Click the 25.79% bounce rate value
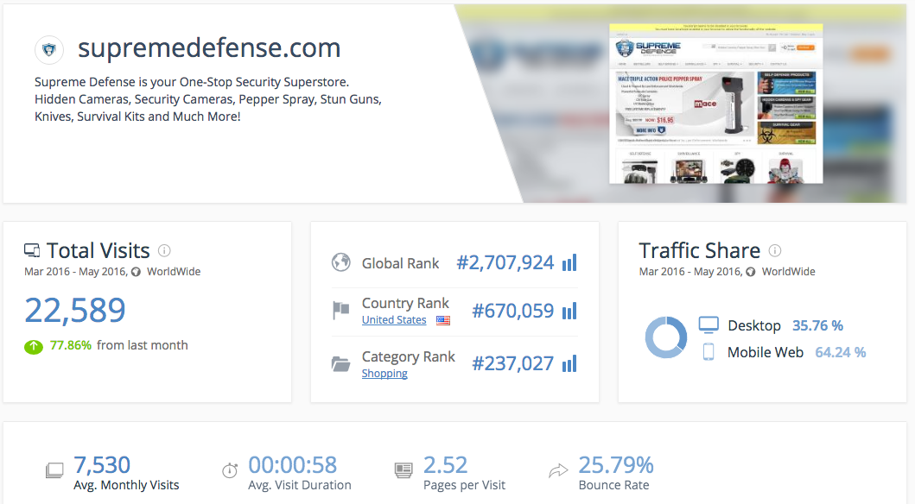Image resolution: width=915 pixels, height=504 pixels. (616, 465)
